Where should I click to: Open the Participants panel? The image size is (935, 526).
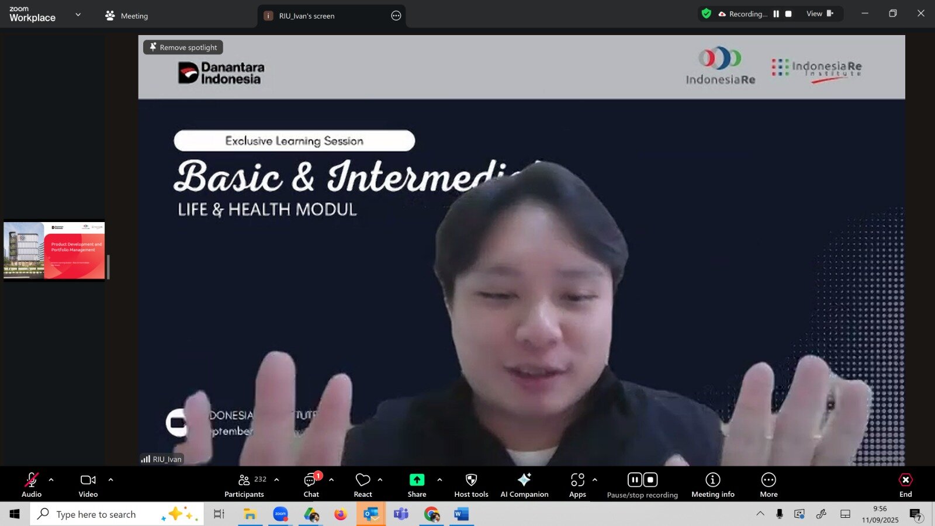[x=244, y=485]
